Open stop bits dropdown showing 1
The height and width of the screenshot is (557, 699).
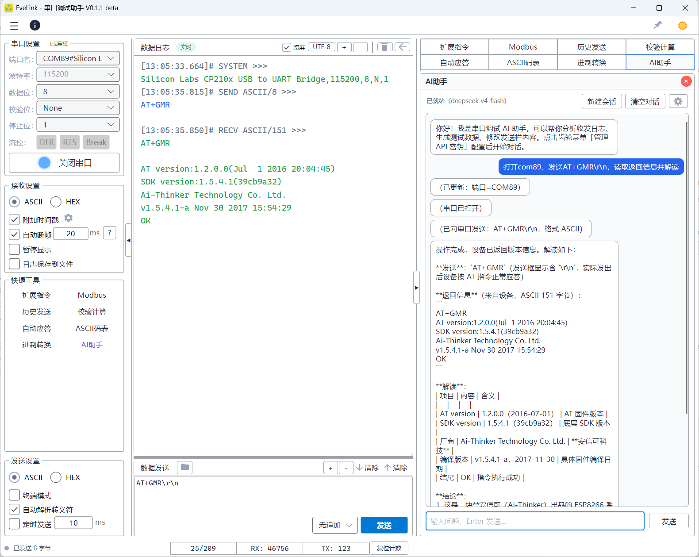[78, 125]
